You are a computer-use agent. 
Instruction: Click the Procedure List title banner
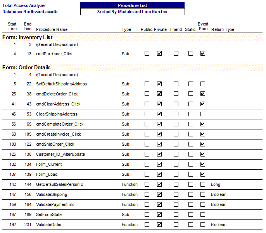132,5
